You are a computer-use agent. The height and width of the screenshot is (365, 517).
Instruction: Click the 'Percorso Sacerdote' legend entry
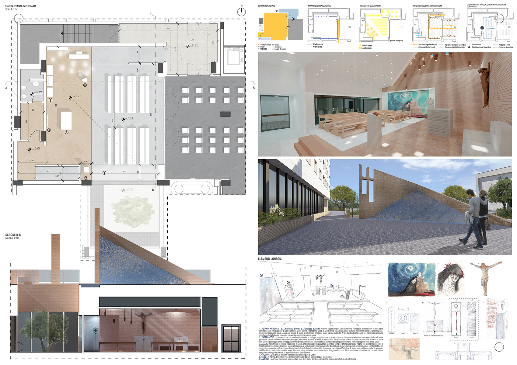[503, 47]
